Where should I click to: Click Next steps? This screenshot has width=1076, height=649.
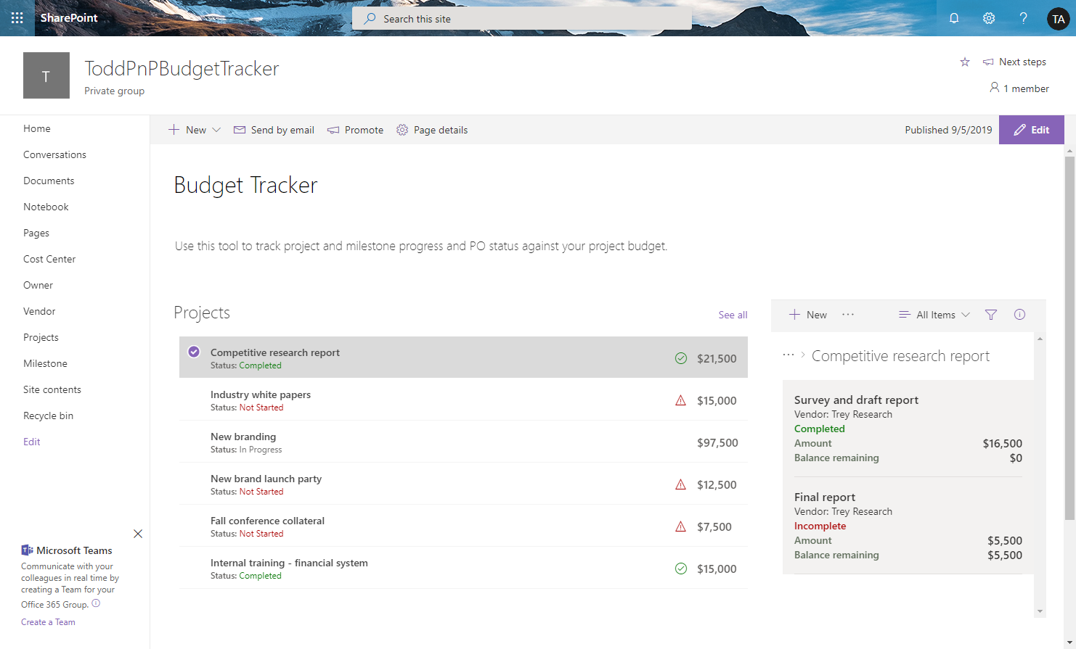pyautogui.click(x=1014, y=62)
